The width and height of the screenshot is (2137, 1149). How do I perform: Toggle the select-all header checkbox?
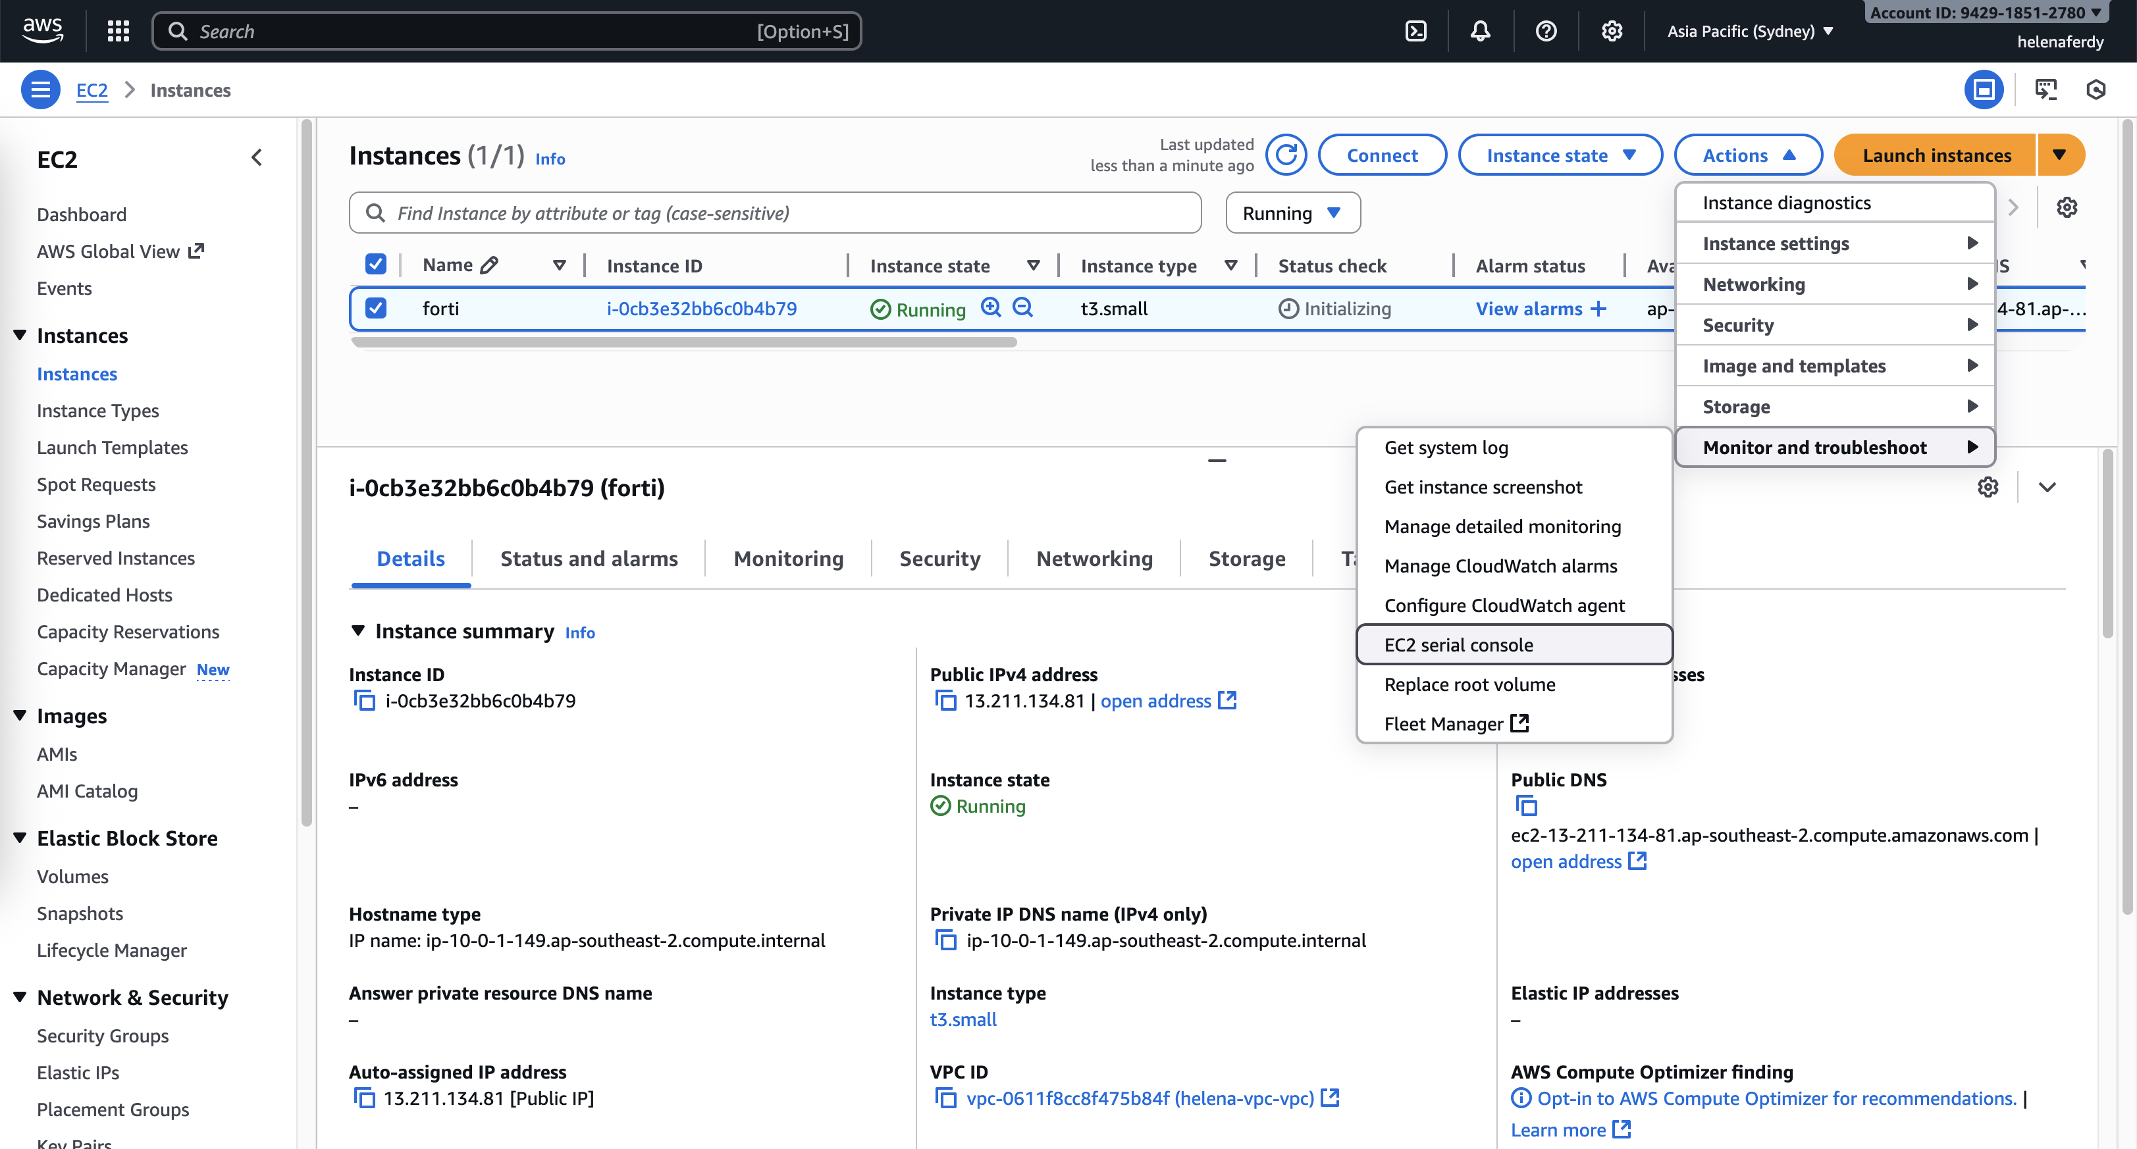376,265
